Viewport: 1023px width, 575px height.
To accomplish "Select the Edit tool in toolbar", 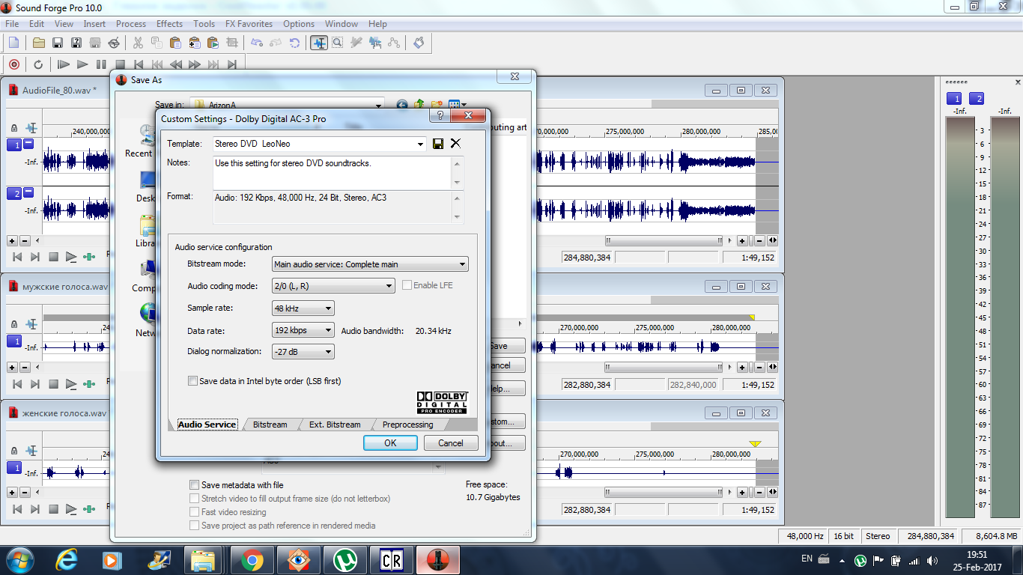I will pyautogui.click(x=319, y=43).
